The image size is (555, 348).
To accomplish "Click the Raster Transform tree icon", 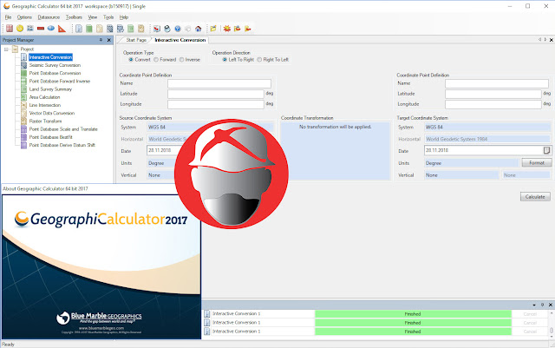I will tap(23, 121).
